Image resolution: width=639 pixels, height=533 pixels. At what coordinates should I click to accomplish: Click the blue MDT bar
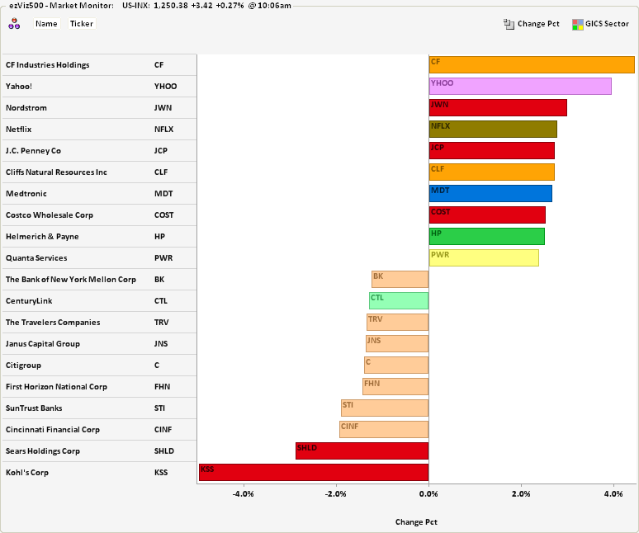[x=490, y=193]
